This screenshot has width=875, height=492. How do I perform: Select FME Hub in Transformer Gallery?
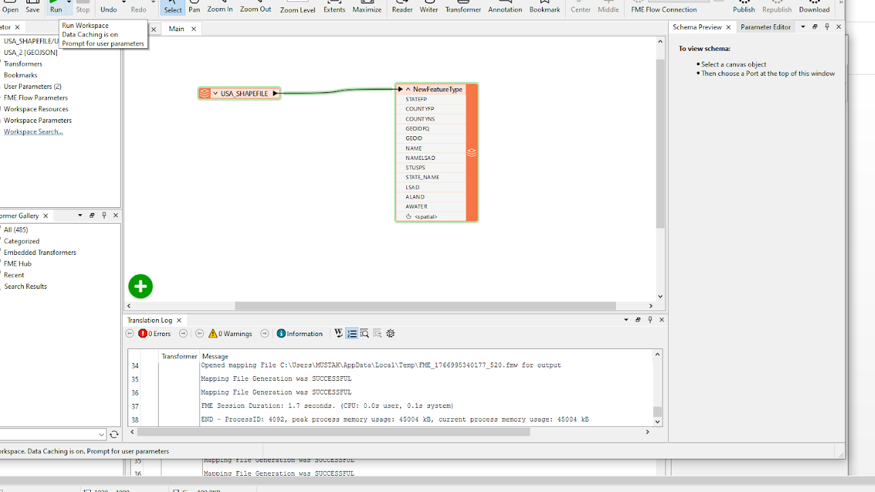point(18,264)
